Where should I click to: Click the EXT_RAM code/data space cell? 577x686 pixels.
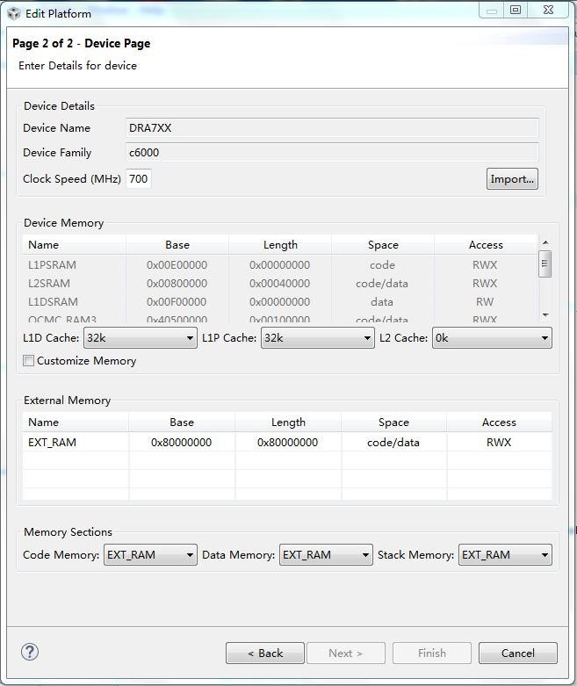(x=393, y=443)
